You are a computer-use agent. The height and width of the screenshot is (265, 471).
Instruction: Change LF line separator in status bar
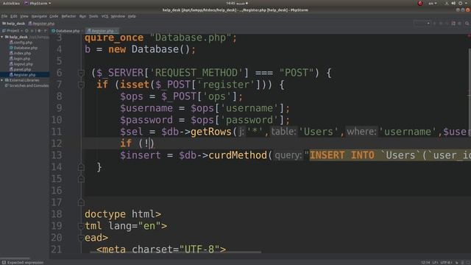click(435, 263)
